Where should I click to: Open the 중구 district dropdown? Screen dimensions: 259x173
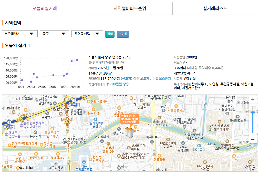pos(54,34)
